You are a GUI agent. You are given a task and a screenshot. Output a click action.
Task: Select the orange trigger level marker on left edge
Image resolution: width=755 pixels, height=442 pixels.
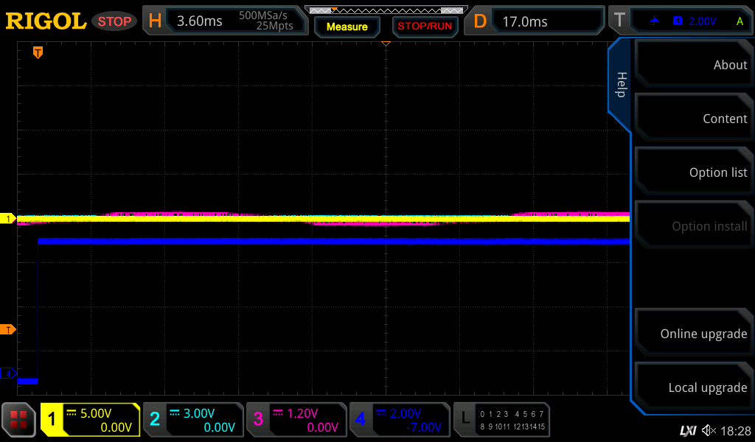tap(8, 329)
